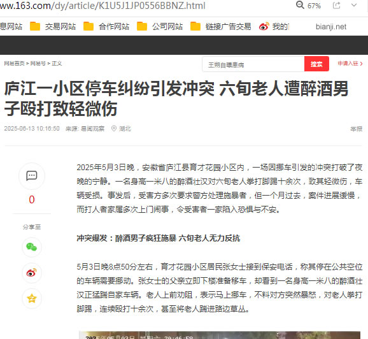Image resolution: width=368 pixels, height=339 pixels.
Task: Click the share icon in address bar
Action: [x=337, y=5]
